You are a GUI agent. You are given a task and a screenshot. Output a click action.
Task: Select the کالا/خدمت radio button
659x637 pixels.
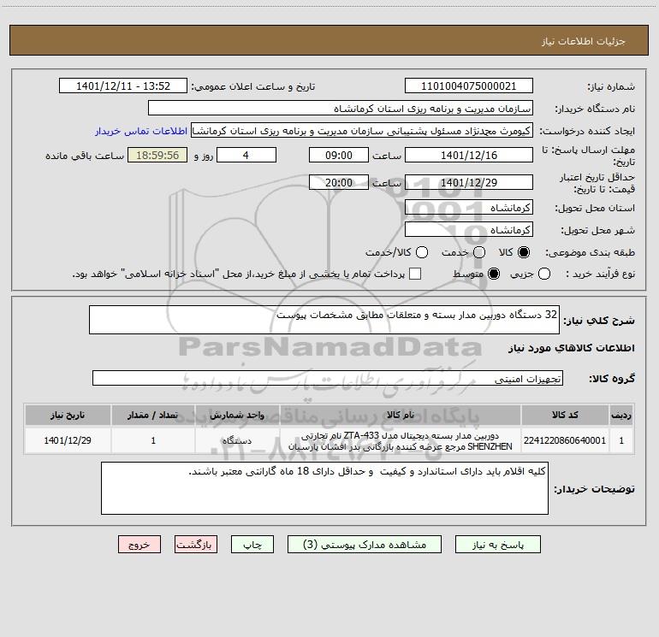pyautogui.click(x=422, y=252)
